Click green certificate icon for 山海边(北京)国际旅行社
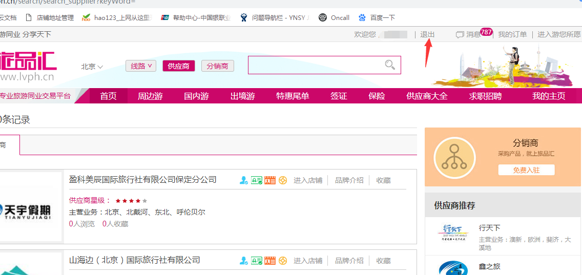The width and height of the screenshot is (582, 275). coord(257,261)
